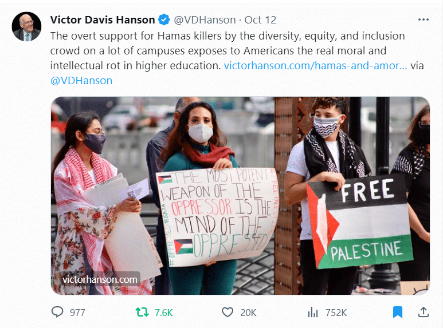Image resolution: width=443 pixels, height=328 pixels.
Task: Click the blue verified badge
Action: coord(164,20)
